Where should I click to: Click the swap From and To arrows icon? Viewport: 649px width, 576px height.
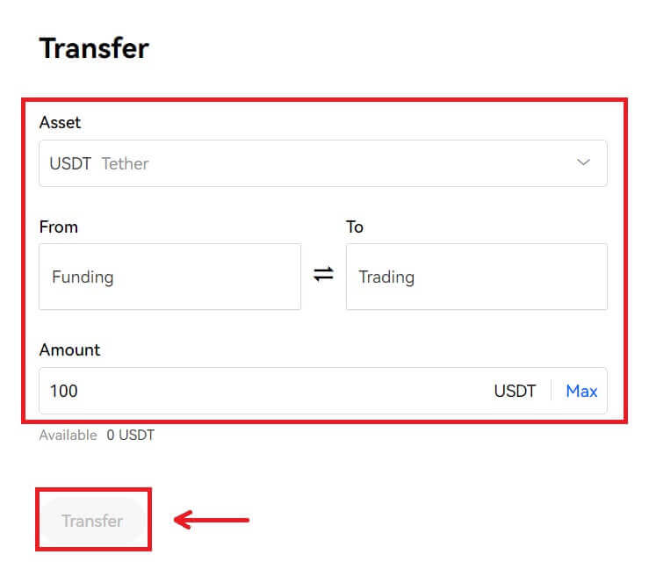click(x=323, y=275)
